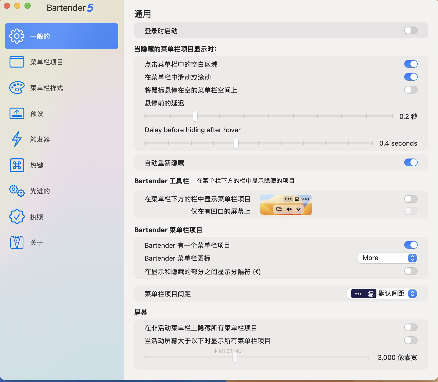Click the yellow minimize window button
The image size is (438, 382).
tap(17, 6)
